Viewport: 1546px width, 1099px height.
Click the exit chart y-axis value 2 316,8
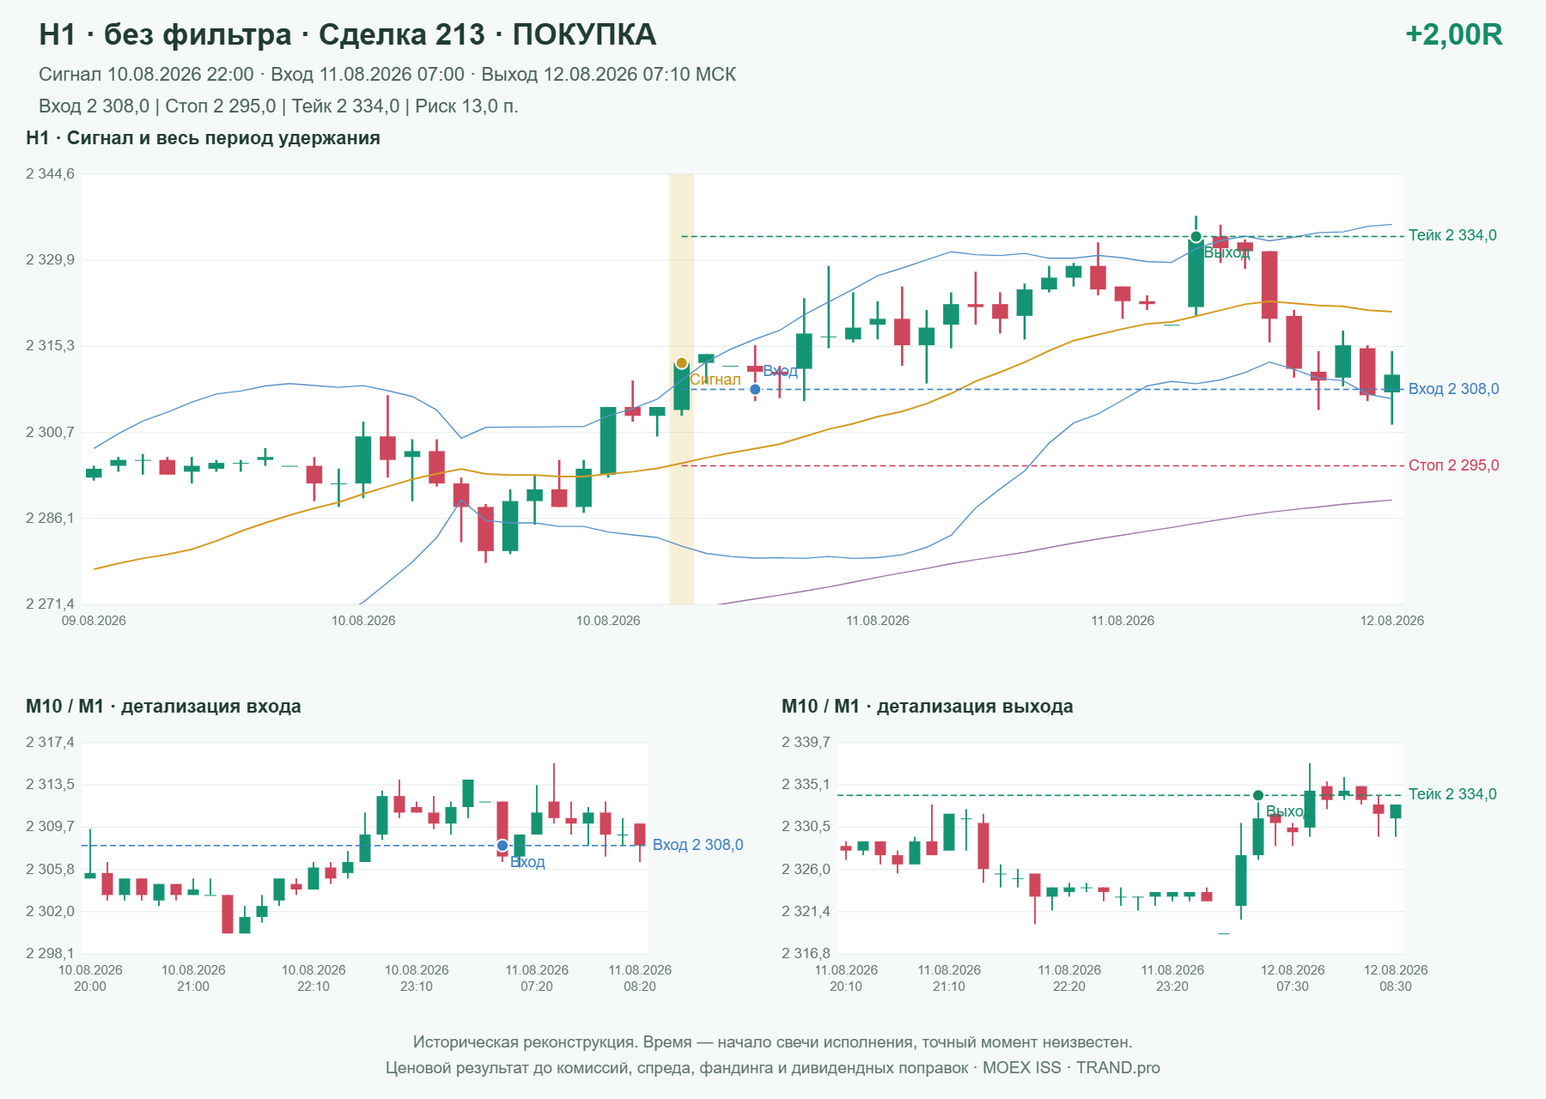[x=806, y=953]
